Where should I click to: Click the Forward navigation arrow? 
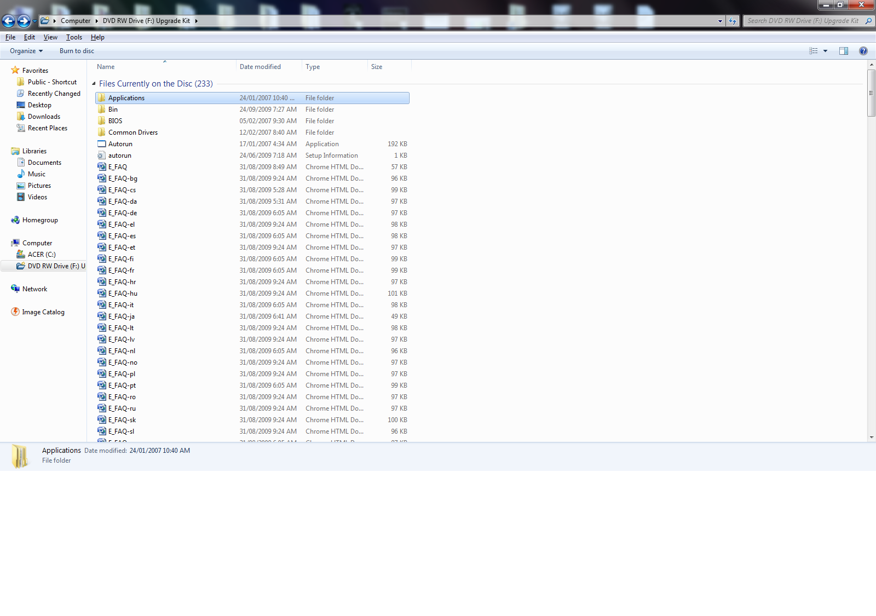pyautogui.click(x=24, y=21)
